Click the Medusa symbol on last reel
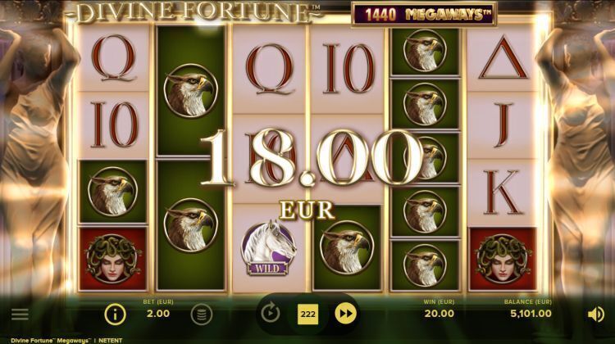The image size is (615, 344). pos(503,259)
